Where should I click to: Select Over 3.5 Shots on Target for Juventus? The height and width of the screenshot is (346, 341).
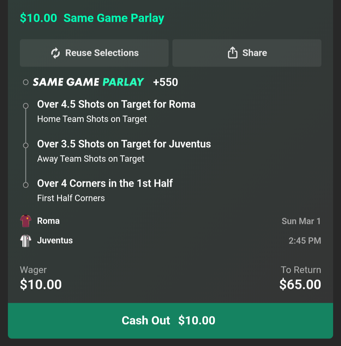124,144
